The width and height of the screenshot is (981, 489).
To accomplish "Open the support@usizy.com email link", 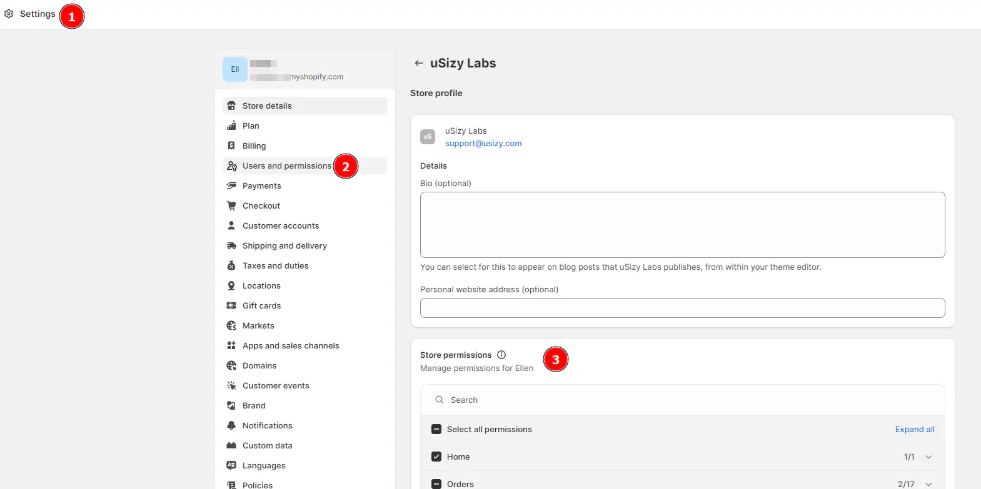I will click(483, 143).
